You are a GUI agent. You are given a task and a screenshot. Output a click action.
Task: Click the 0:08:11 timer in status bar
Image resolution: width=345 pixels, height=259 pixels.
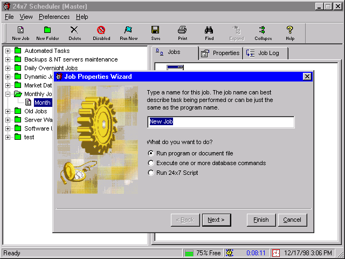click(256, 253)
